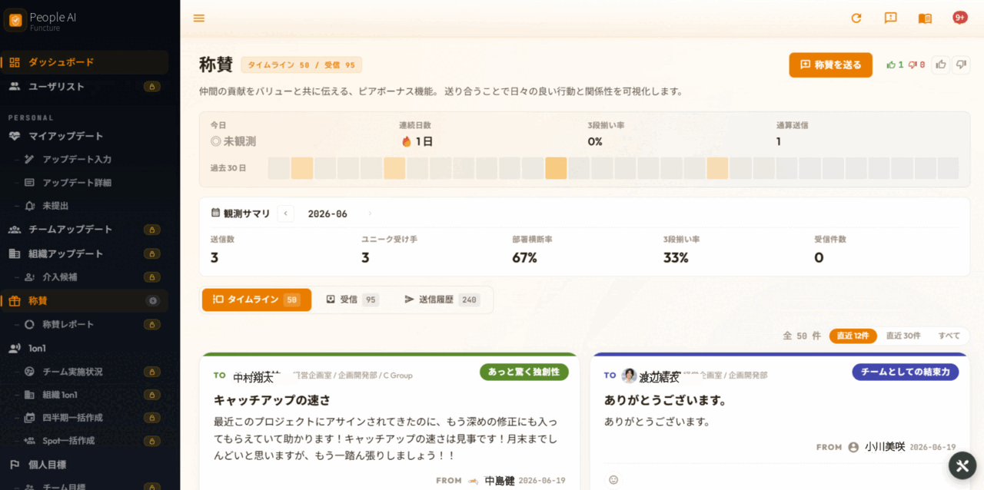Click last highlighted cell in 過去30日 heatmap
984x490 pixels.
717,168
